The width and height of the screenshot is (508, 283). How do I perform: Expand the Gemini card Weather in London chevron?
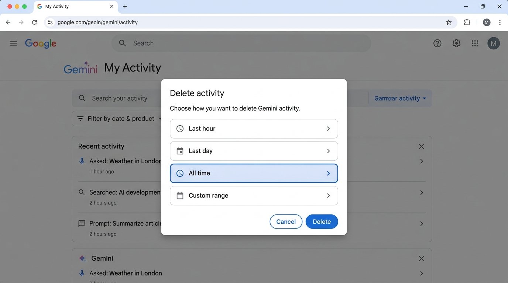point(422,273)
